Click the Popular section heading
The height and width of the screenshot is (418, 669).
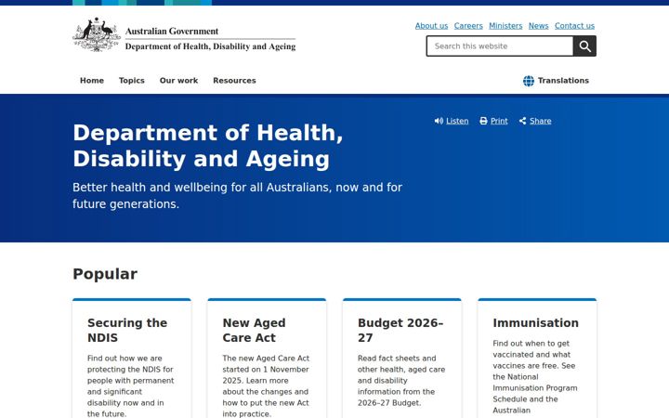105,274
